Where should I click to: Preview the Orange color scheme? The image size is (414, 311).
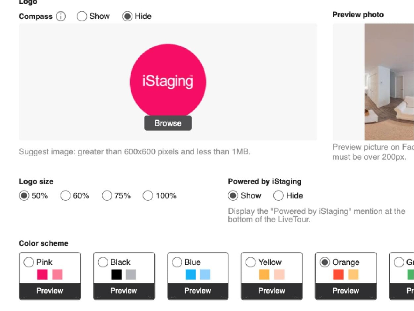pyautogui.click(x=346, y=291)
